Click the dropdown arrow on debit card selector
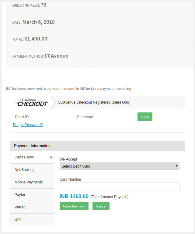 point(177,166)
